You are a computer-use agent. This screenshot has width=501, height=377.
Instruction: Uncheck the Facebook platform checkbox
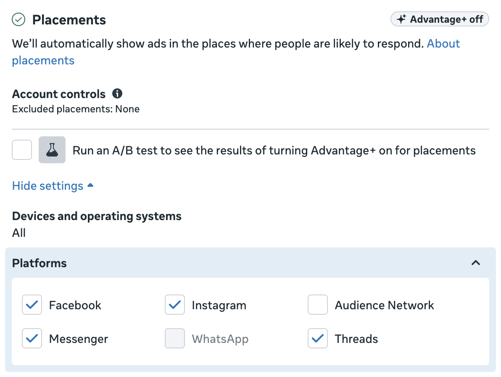point(32,305)
